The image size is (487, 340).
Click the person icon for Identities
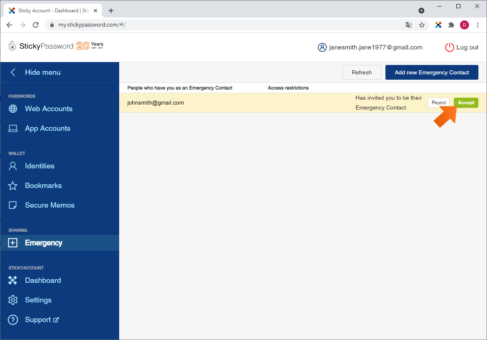13,166
